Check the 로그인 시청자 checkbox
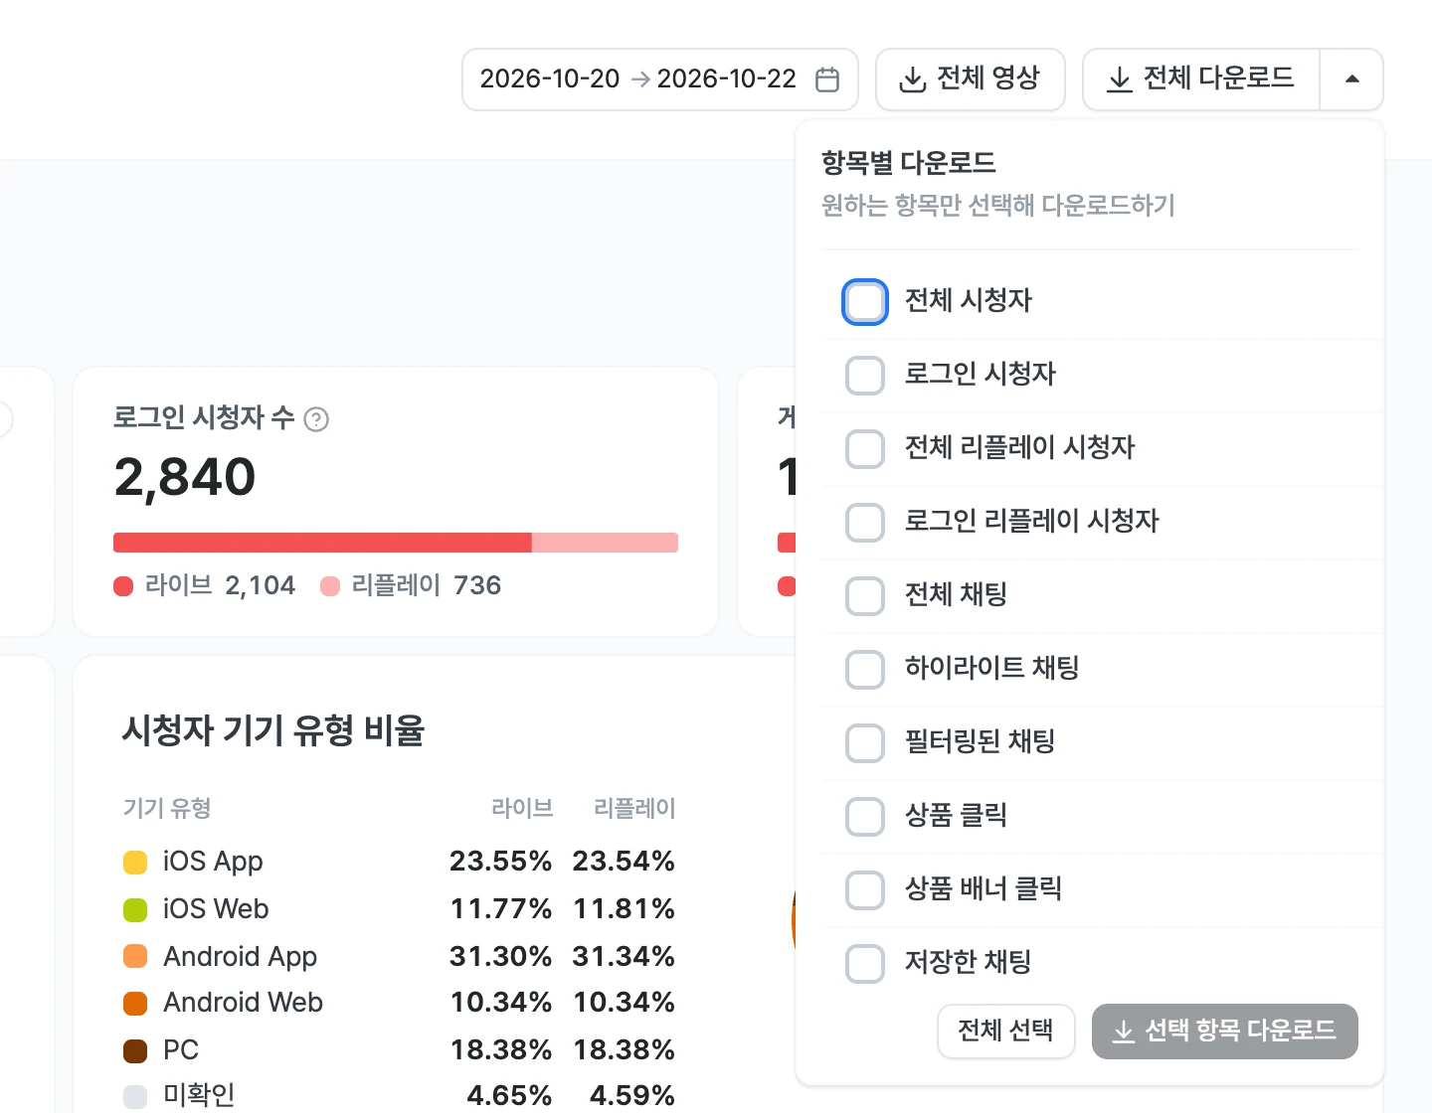 coord(864,376)
